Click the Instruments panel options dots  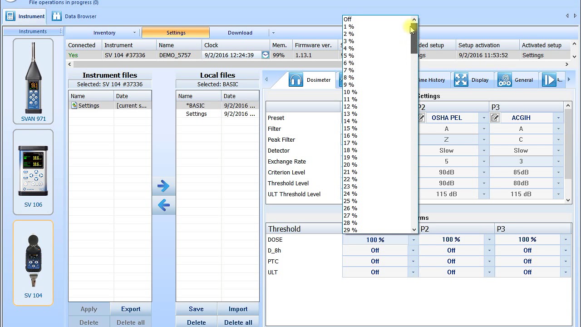60,31
